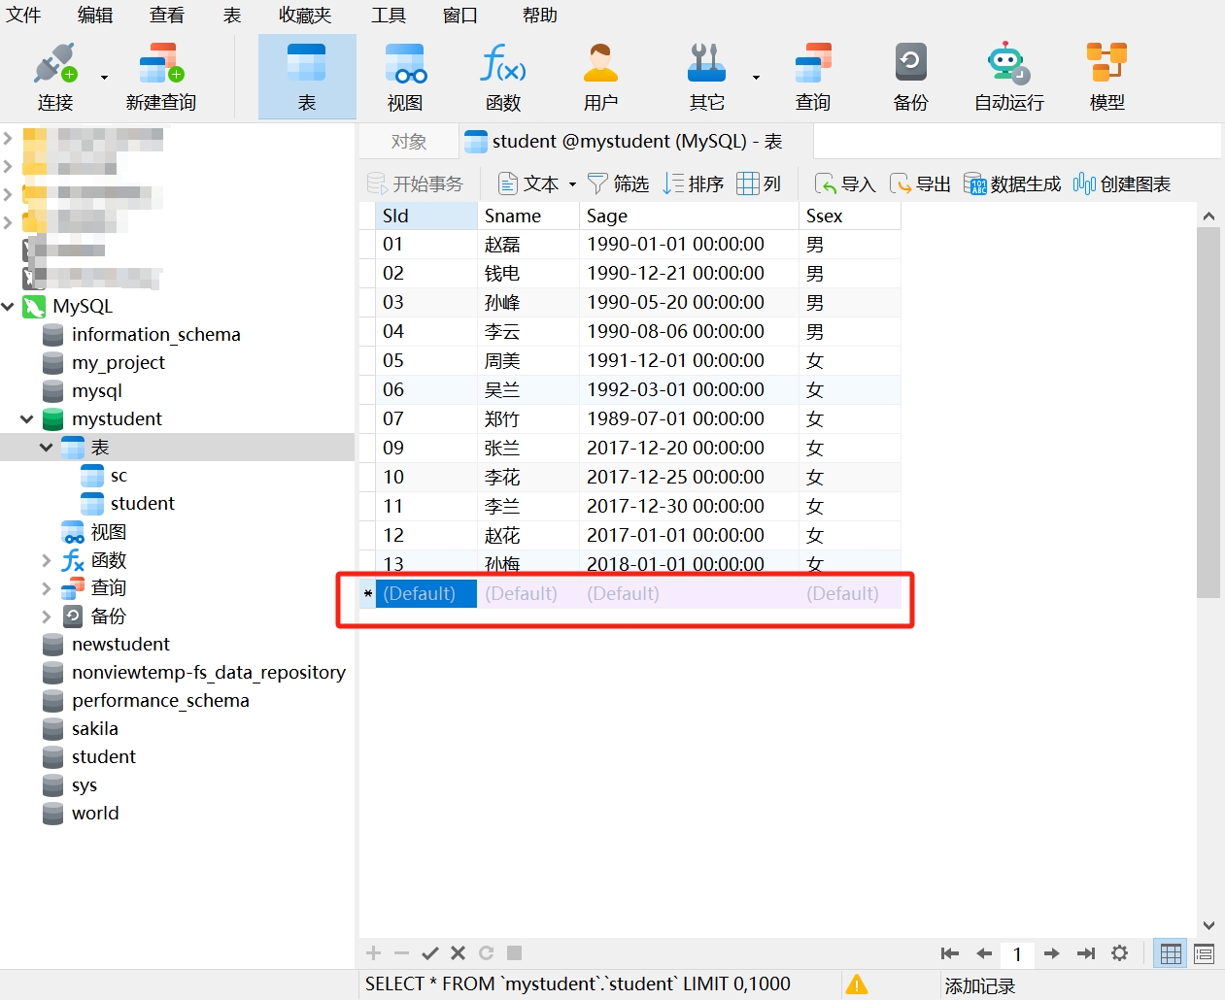Click the add record plus icon
This screenshot has width=1225, height=1000.
point(373,953)
